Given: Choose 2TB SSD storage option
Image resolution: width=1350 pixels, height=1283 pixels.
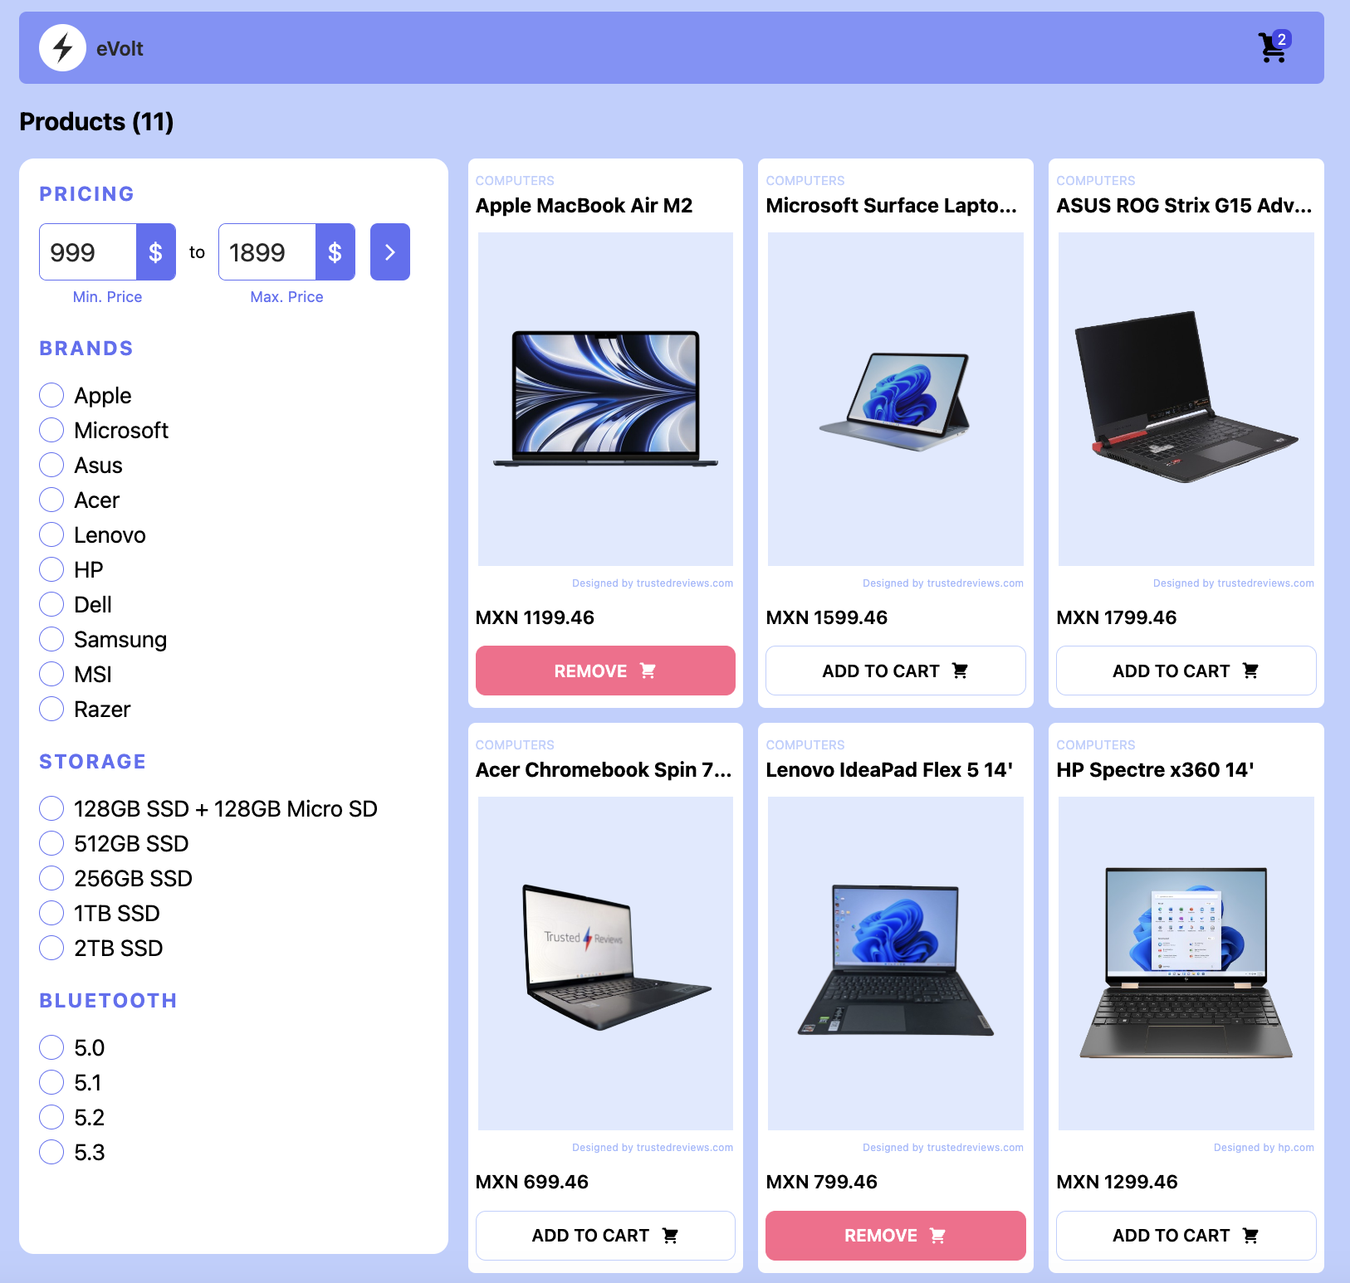Looking at the screenshot, I should 51,948.
